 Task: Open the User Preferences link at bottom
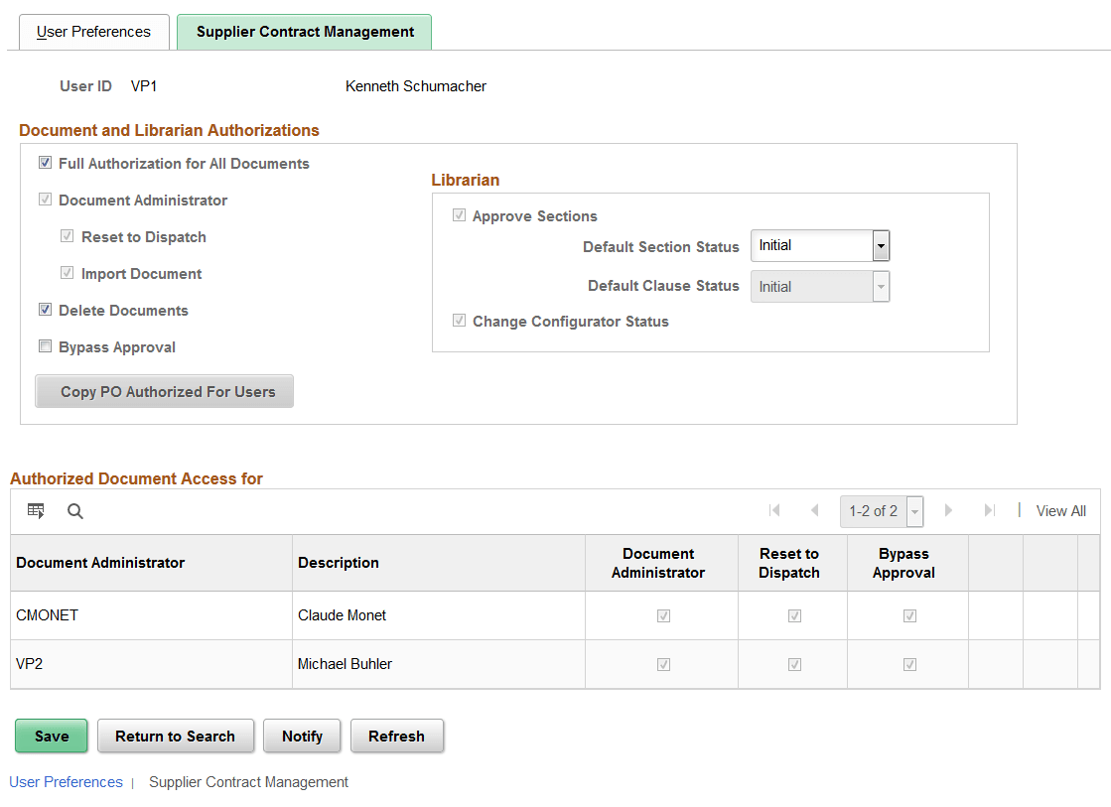(x=66, y=782)
